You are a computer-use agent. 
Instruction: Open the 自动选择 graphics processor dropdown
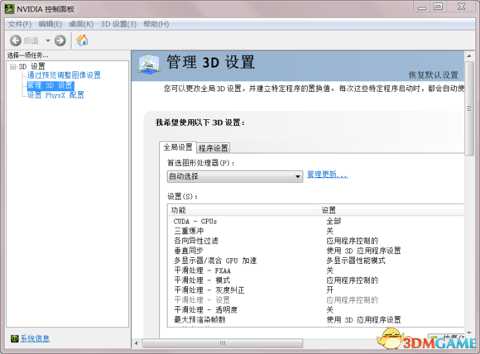tap(235, 176)
